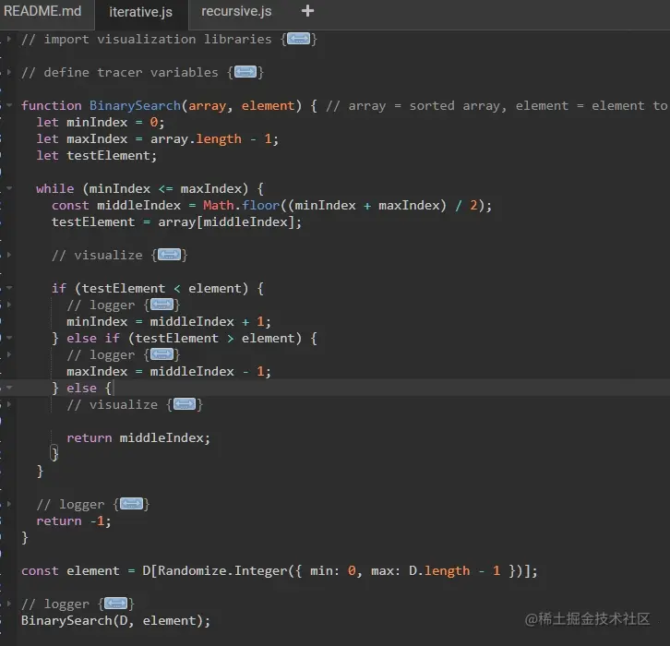Click the highlighted bracket closing the else block

point(54,453)
